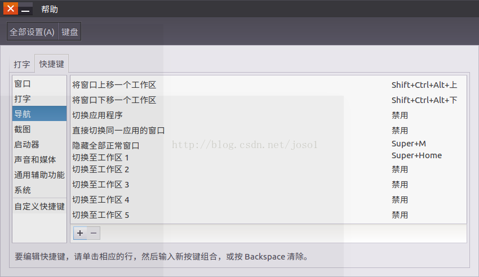Click the 切换至工作区 2 row
479x277 pixels.
[268, 169]
